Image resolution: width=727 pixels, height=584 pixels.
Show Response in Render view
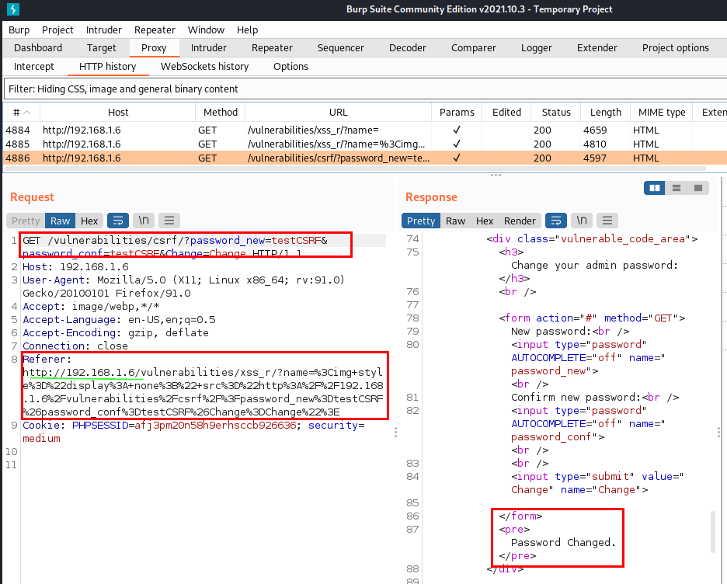click(x=520, y=221)
